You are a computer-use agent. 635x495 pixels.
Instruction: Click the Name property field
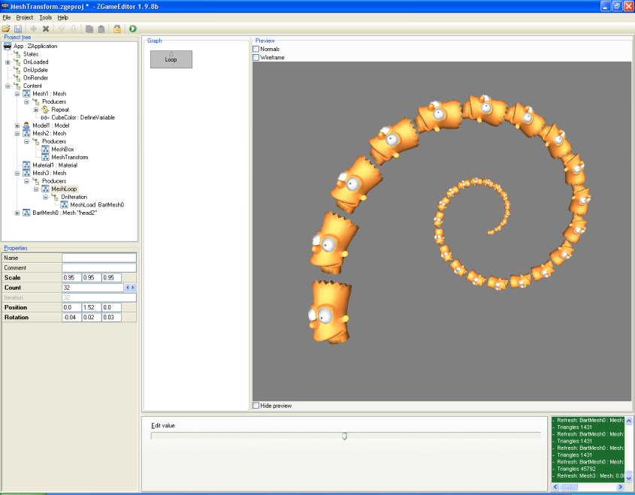(99, 258)
